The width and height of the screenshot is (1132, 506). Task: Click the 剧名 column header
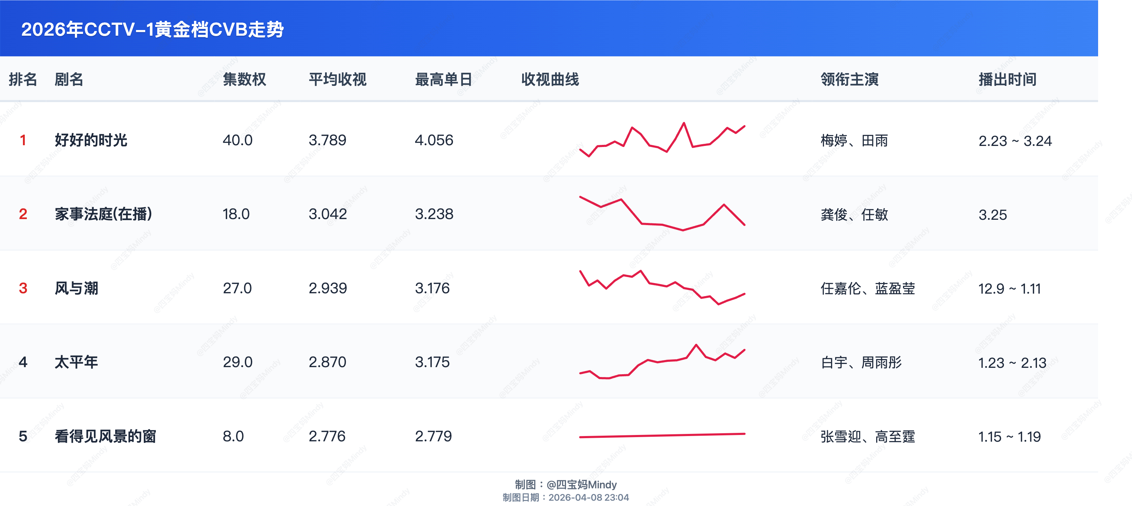(69, 80)
